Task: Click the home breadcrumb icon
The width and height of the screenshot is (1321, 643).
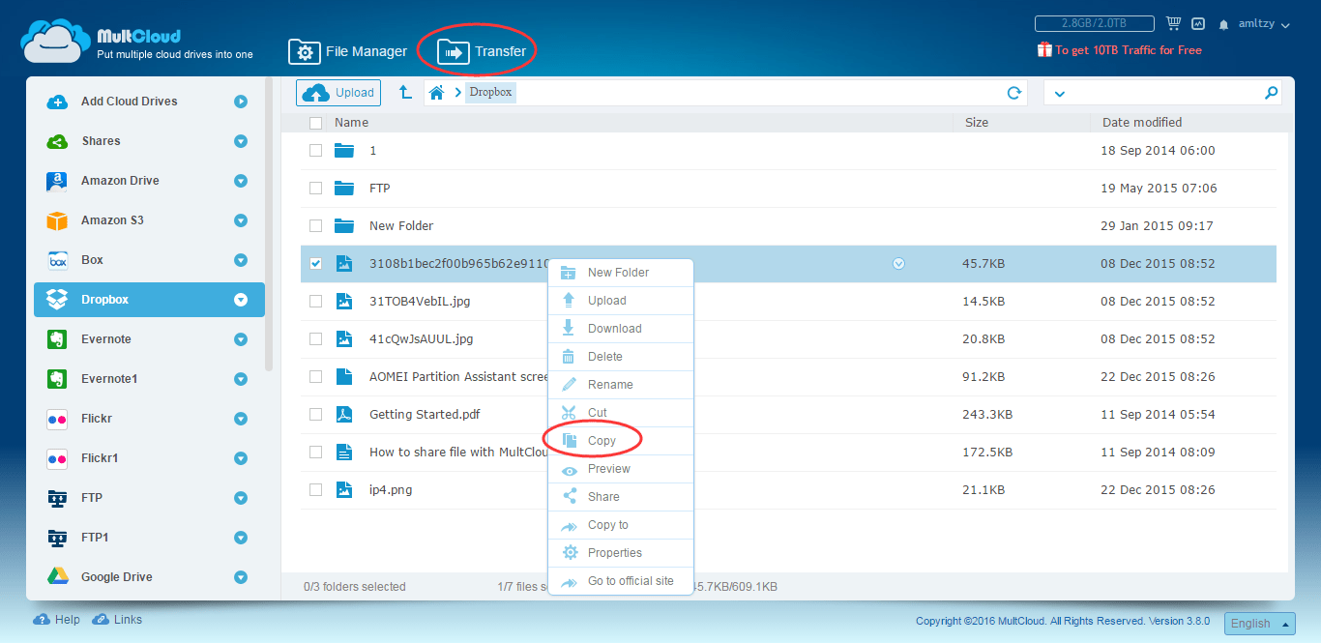Action: pyautogui.click(x=438, y=92)
